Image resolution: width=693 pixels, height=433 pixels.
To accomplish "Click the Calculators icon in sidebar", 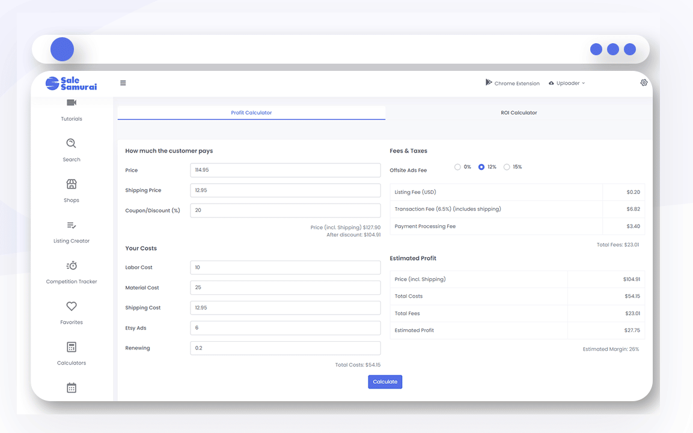I will click(72, 347).
